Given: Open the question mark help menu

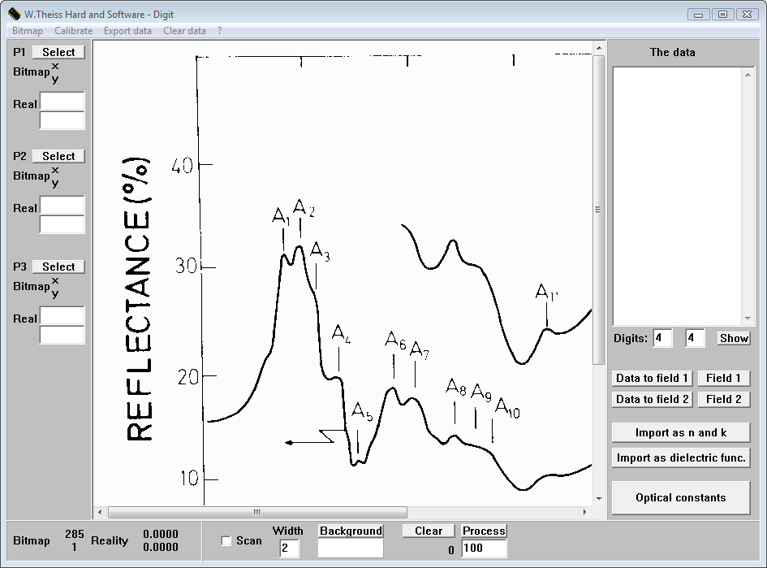Looking at the screenshot, I should (x=219, y=31).
